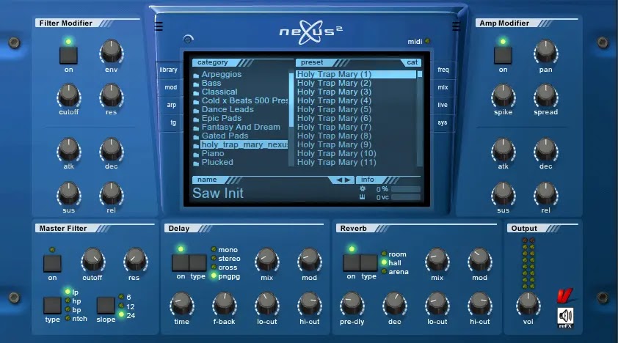Viewport: 618px width, 343px height.
Task: Select room reverb type
Action: pyautogui.click(x=384, y=254)
